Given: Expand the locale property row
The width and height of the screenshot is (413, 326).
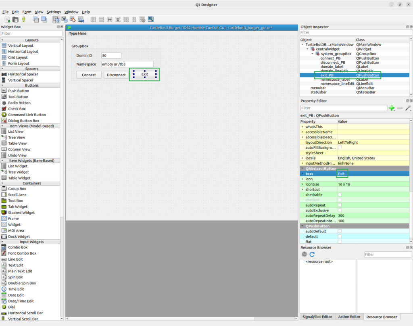Looking at the screenshot, I should (x=302, y=158).
